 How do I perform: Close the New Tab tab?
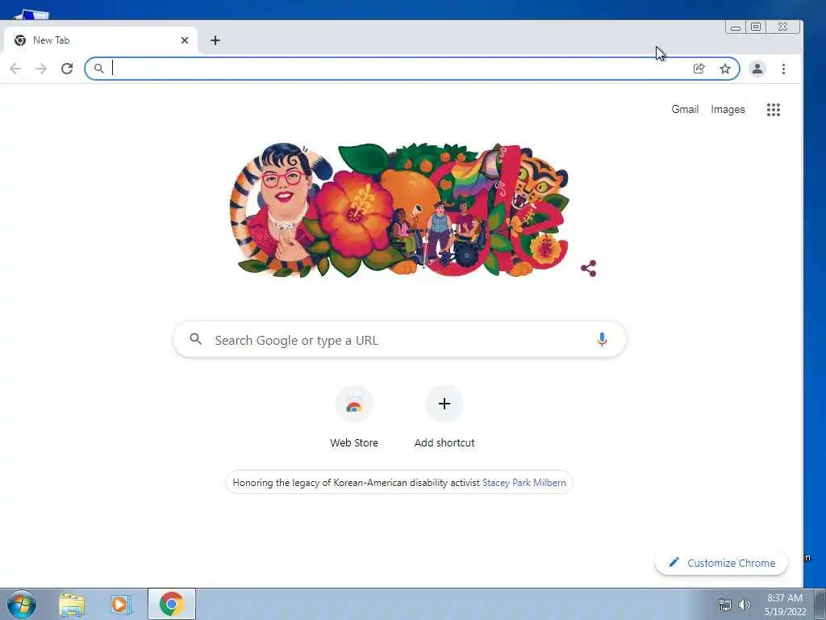point(185,40)
